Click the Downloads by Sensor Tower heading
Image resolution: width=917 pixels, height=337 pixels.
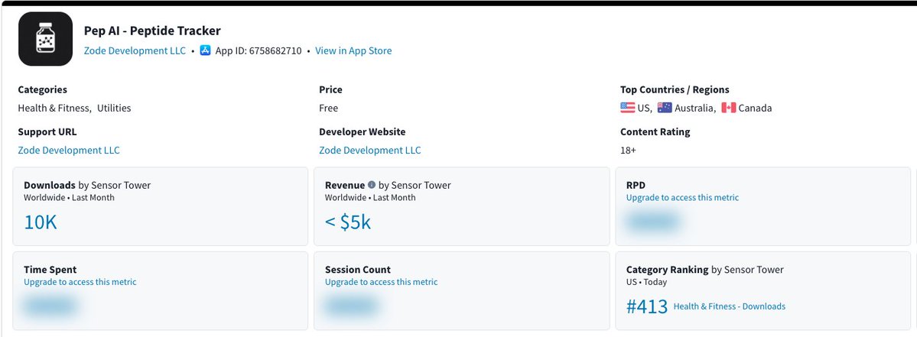(87, 185)
